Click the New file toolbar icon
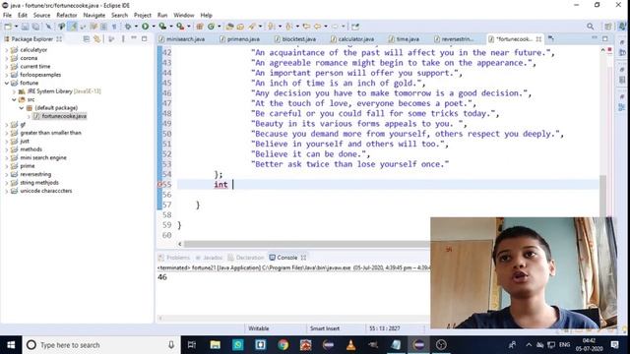The height and width of the screenshot is (354, 630). pos(8,27)
